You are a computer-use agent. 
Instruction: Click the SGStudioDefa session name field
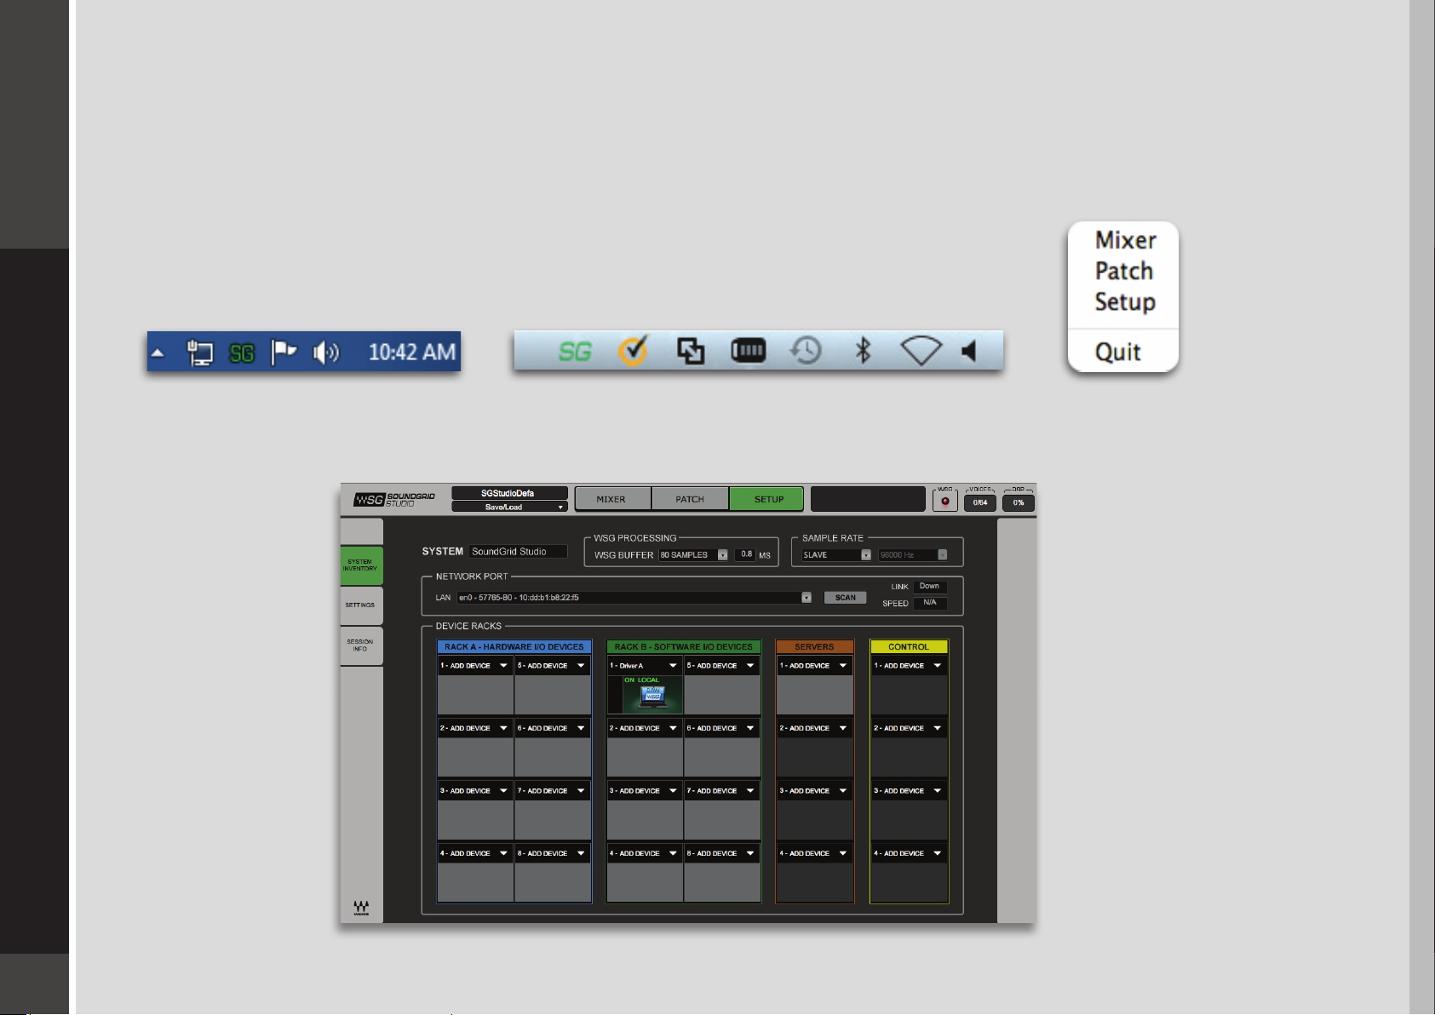tap(509, 493)
